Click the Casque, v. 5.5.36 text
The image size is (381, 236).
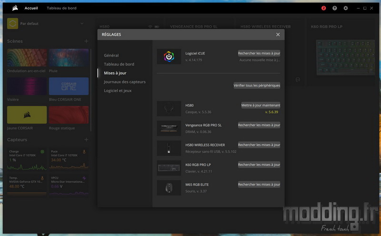click(x=198, y=112)
